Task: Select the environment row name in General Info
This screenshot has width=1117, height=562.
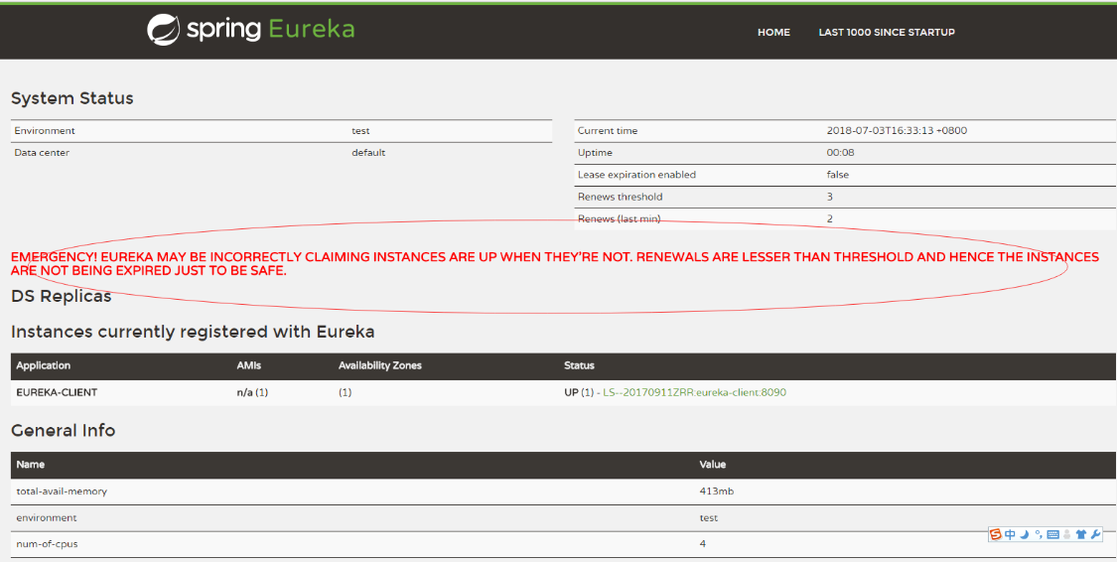Action: (47, 518)
